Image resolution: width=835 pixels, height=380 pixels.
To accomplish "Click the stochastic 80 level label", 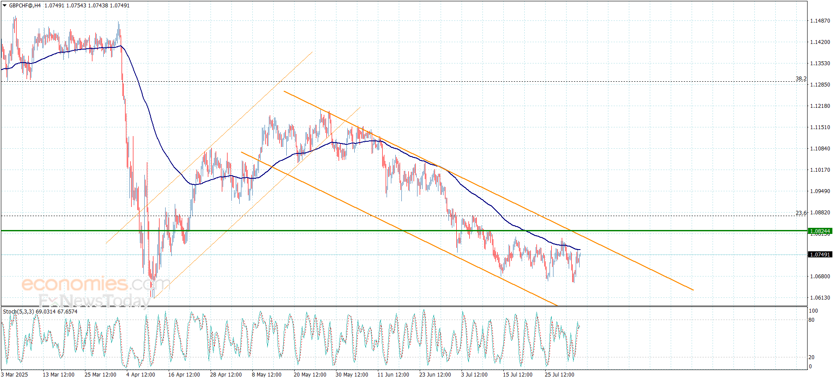I will [x=811, y=320].
